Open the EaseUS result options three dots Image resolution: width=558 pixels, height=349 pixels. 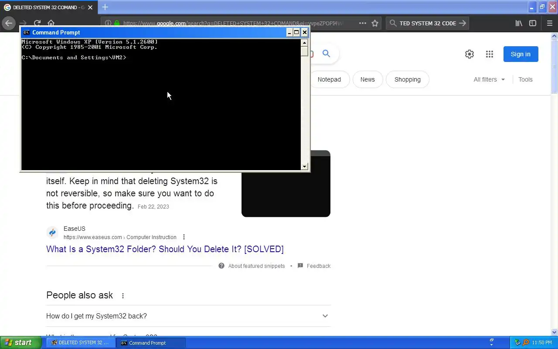coord(184,237)
